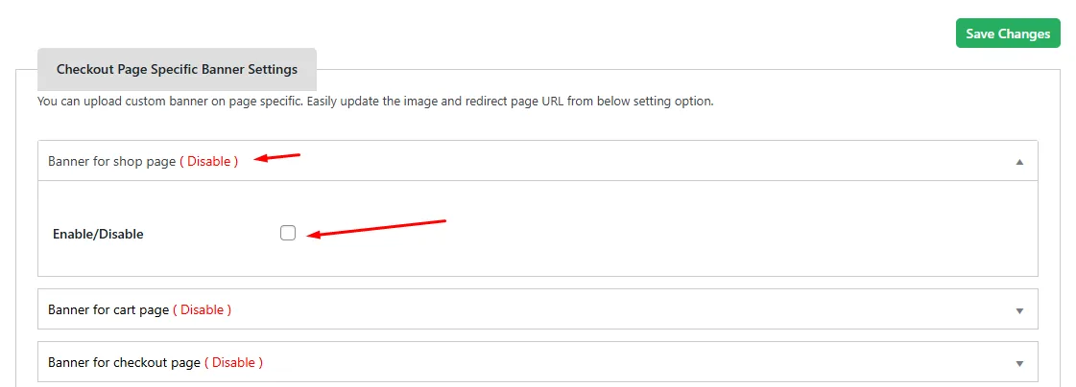Click the Save Changes button
Screen dimensions: 1076x387
click(1008, 34)
